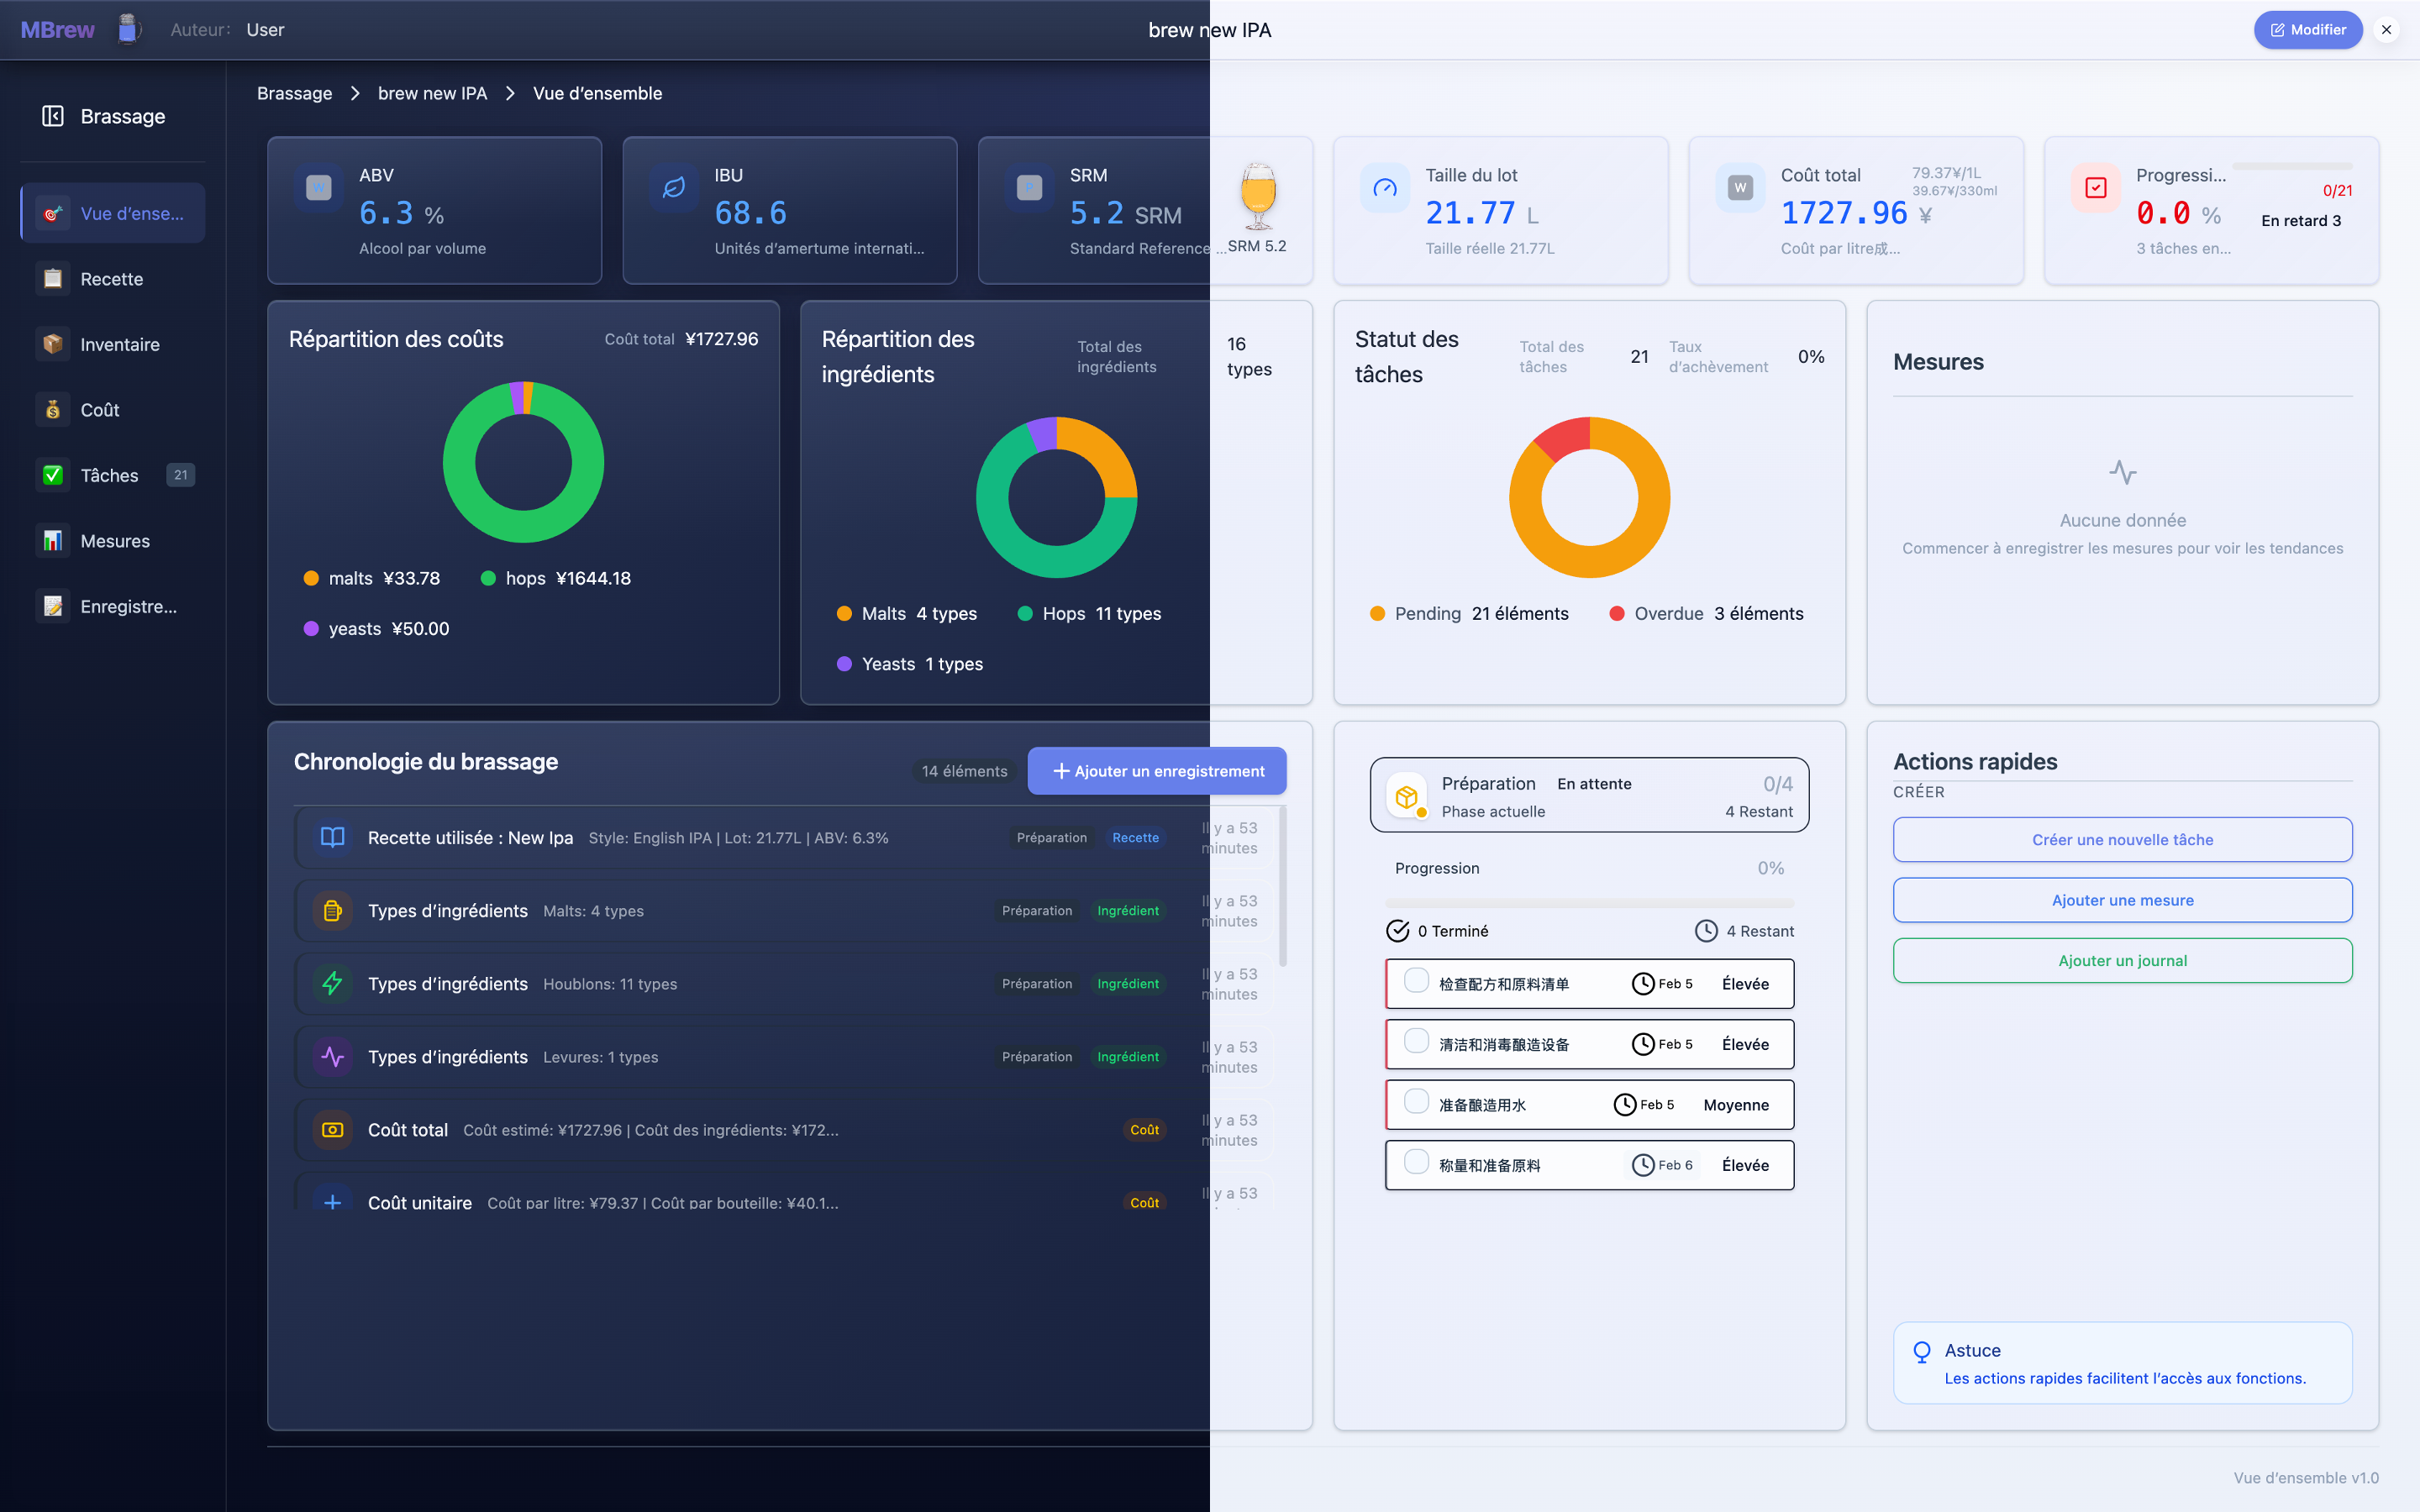Screen dimensions: 2420x1512
Task: Click the sidebar collapse icon beside Brassage
Action: coord(53,116)
